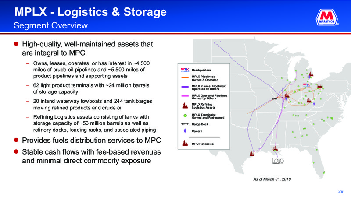Viewport: 351px width, 197px height.
Task: Click the 'MPLX Refining Logistics Assets' label
Action: tap(204, 106)
